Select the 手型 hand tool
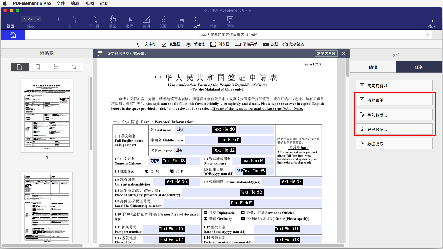 pos(113,21)
